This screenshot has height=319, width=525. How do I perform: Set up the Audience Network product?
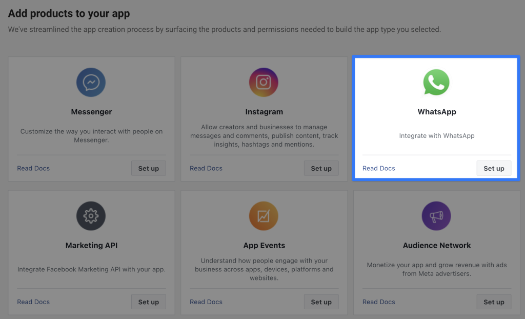point(494,302)
